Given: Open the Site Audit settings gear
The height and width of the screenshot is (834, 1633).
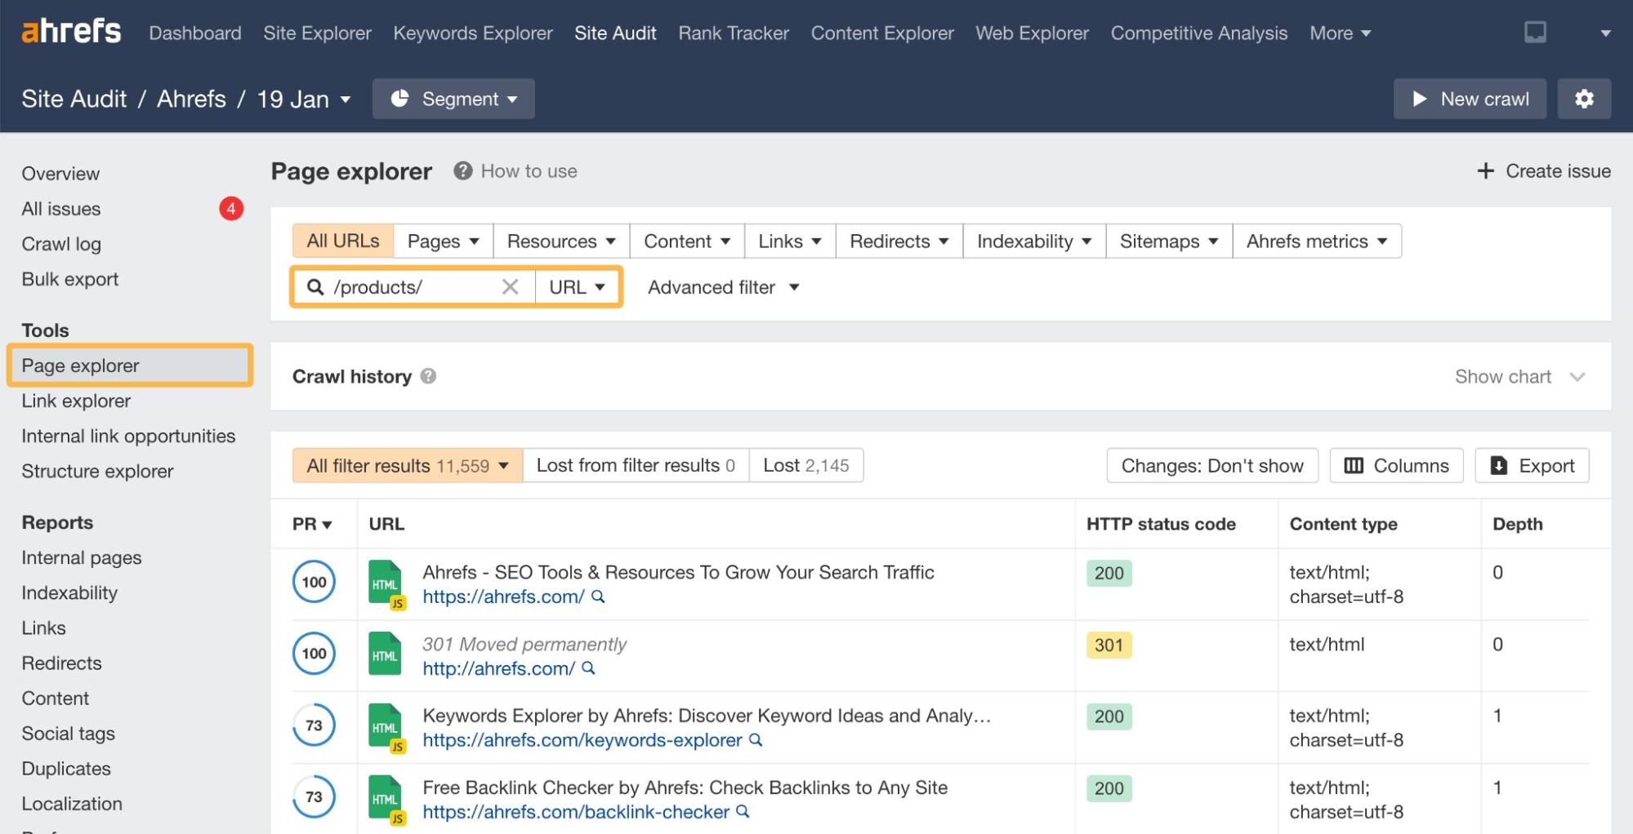Looking at the screenshot, I should [1584, 99].
